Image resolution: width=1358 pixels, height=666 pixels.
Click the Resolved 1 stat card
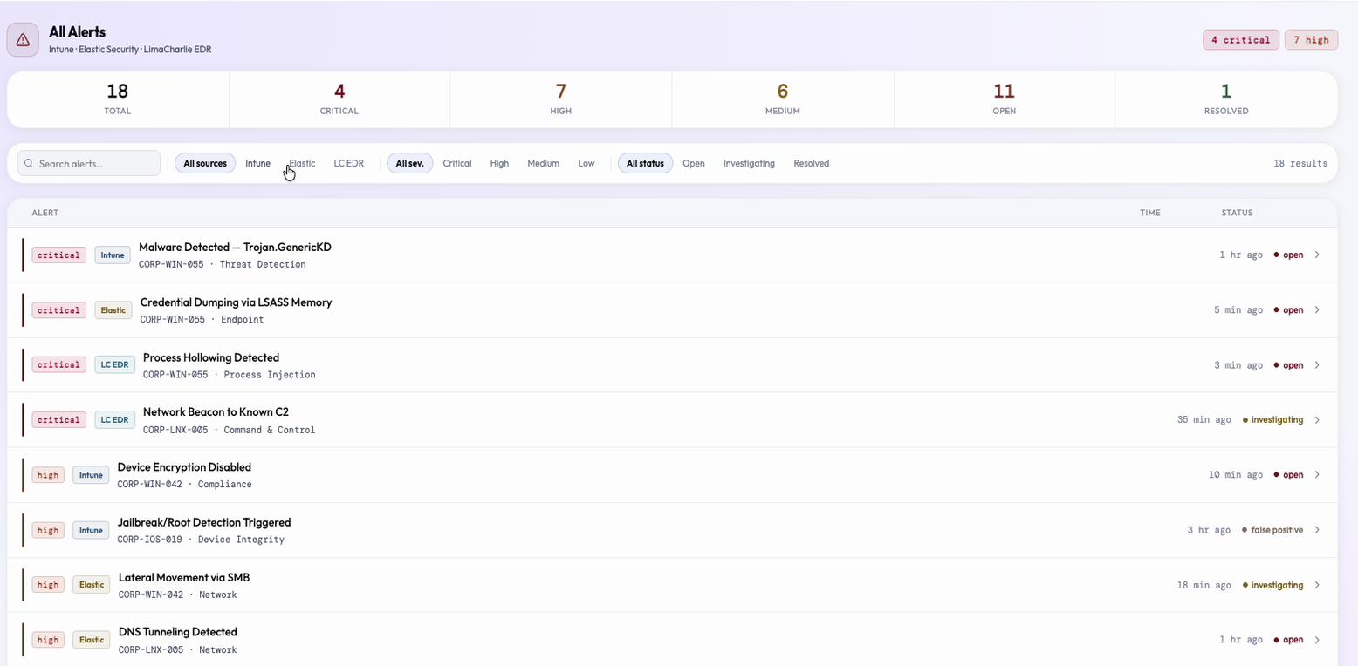(1226, 99)
